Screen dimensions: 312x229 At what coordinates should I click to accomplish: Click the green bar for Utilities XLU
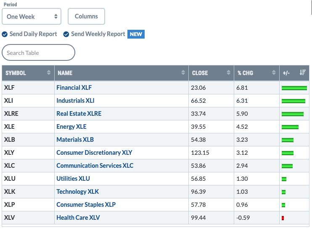coord(284,179)
